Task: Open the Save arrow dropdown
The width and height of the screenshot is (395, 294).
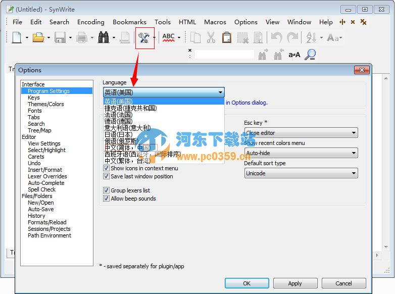Action: coord(70,38)
